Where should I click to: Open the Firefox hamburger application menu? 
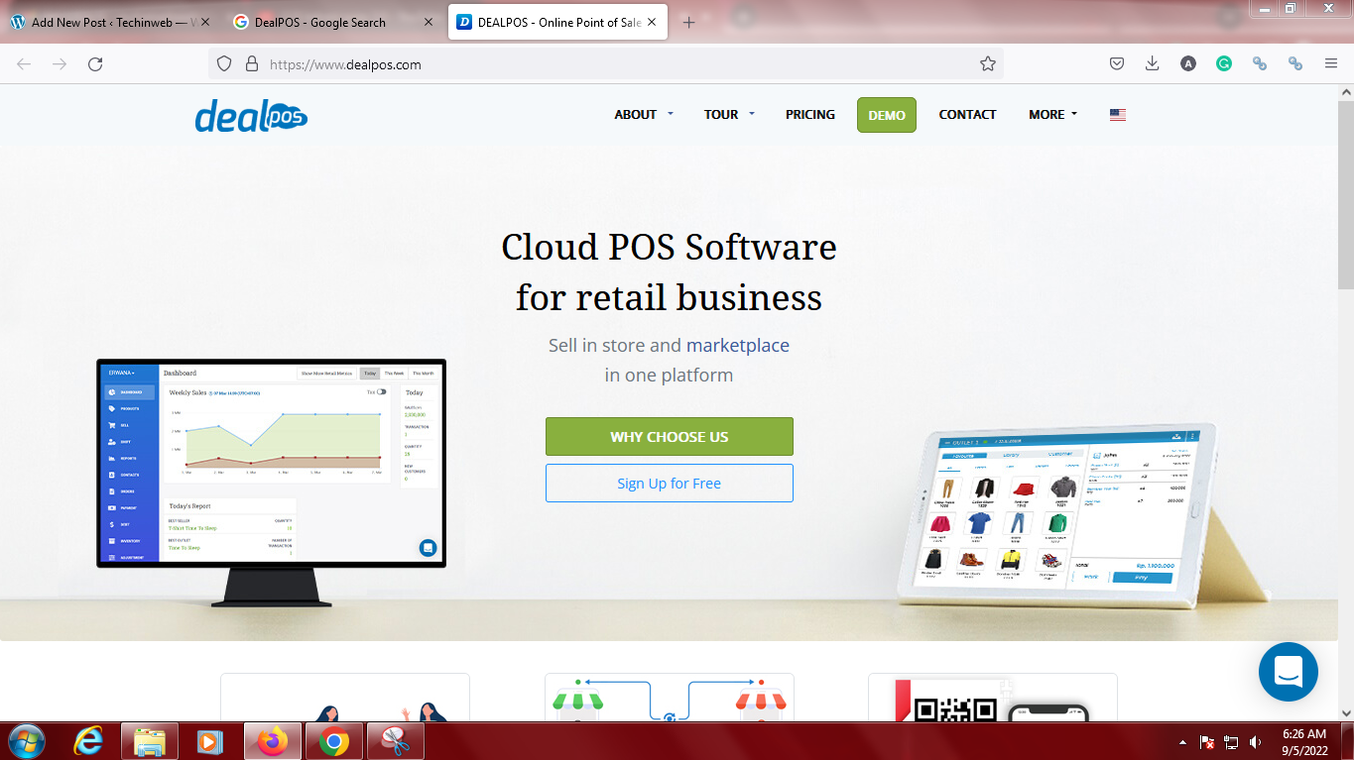point(1331,63)
